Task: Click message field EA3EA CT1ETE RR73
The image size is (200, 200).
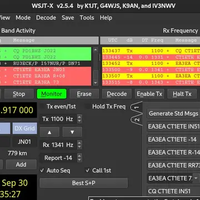Action: pos(173,165)
